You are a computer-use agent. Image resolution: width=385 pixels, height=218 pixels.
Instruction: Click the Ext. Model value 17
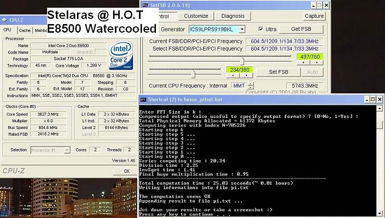(x=82, y=89)
